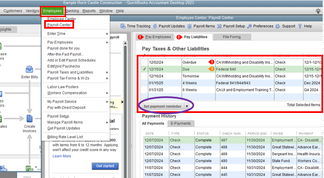Viewport: 324px width, 178px height.
Task: Sort payment history by PAYEE column
Action: coord(278,133)
